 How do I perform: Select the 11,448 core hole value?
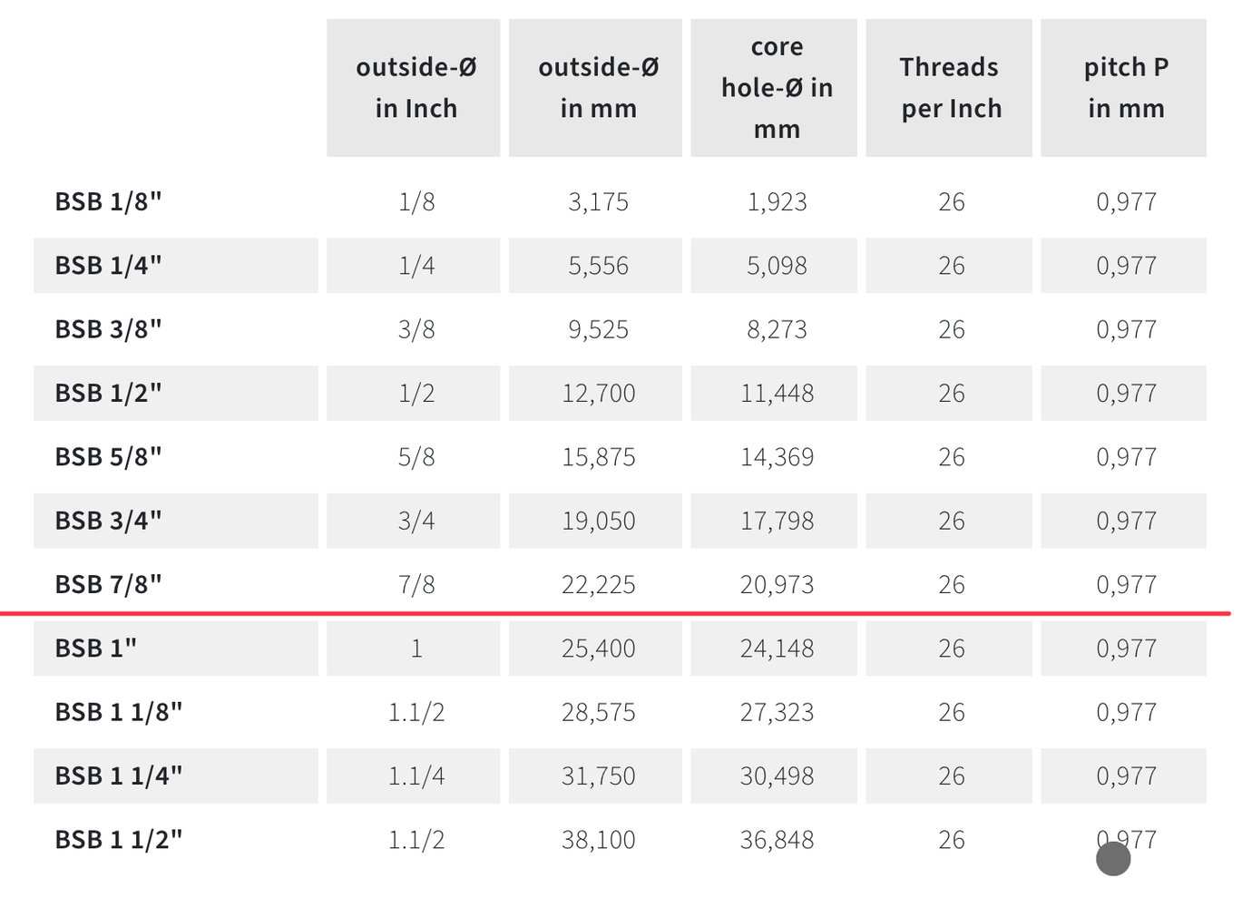pyautogui.click(x=777, y=393)
